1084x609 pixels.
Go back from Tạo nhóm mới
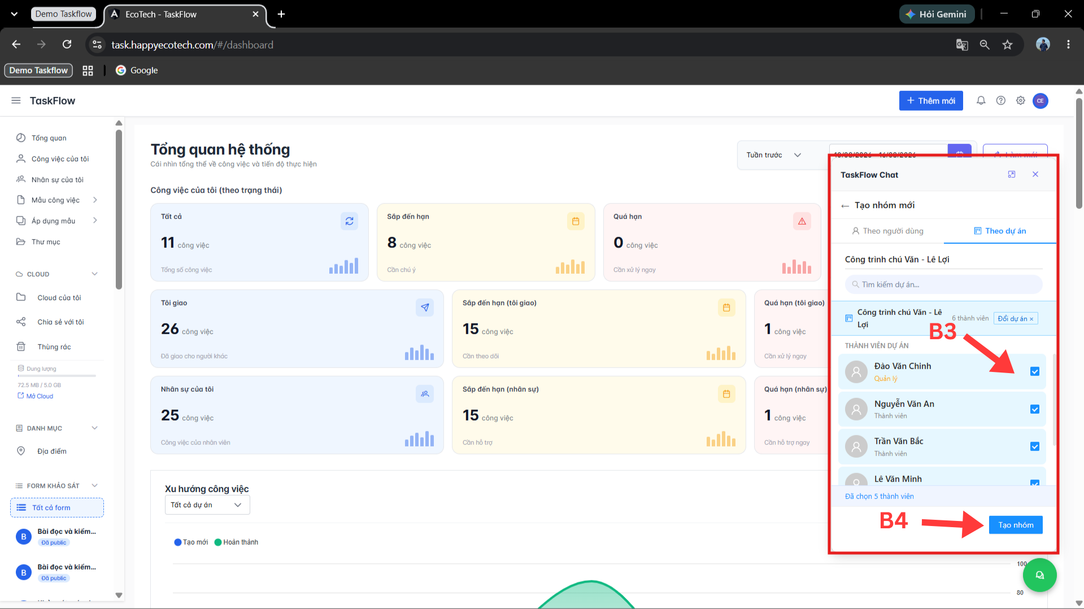coord(845,205)
